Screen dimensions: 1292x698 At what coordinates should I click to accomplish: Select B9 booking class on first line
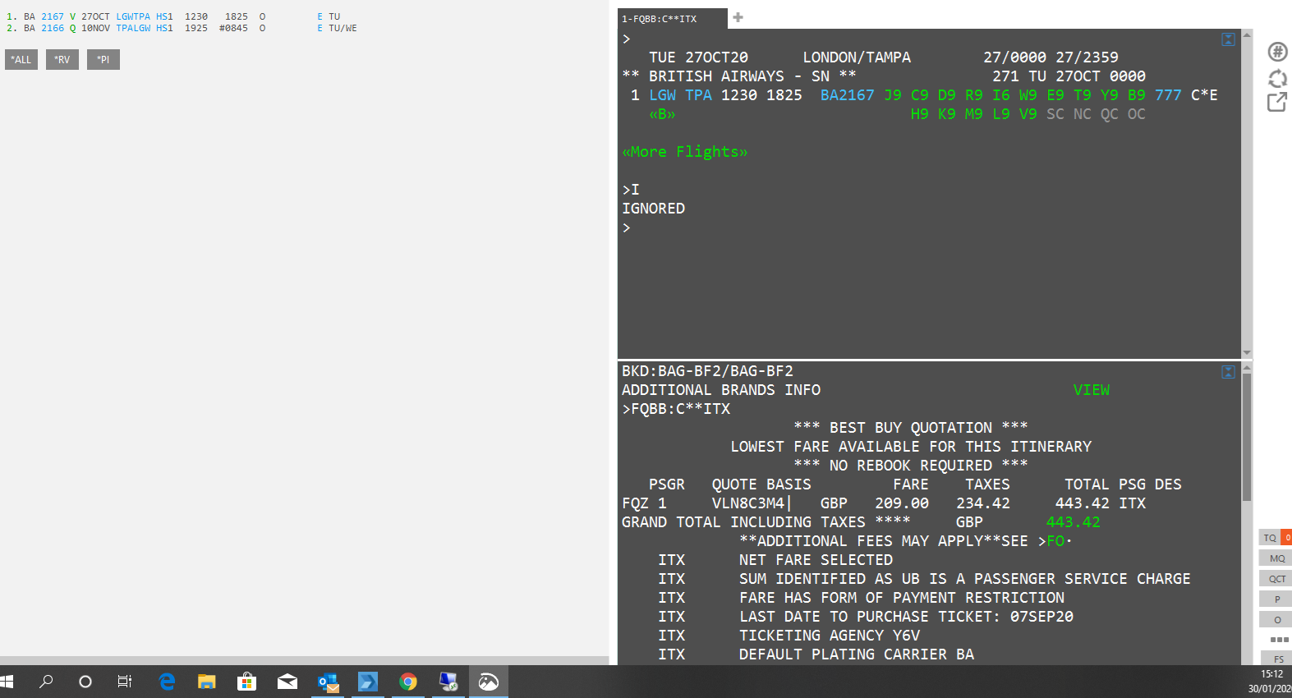pyautogui.click(x=1137, y=95)
